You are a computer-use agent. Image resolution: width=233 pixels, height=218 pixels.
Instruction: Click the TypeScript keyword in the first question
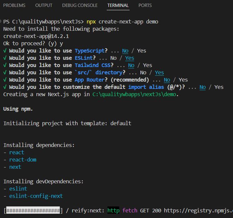pyautogui.click(x=90, y=51)
